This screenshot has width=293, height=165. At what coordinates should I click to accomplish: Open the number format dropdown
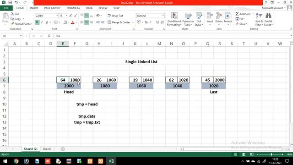(x=163, y=16)
